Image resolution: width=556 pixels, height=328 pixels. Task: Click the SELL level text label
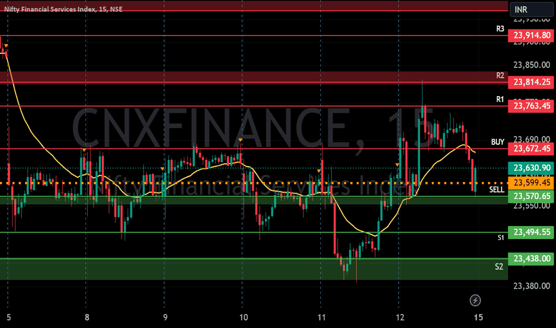point(497,190)
